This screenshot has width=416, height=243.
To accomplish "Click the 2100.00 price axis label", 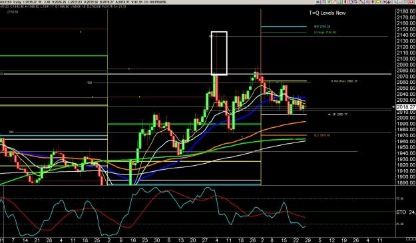I will click(406, 59).
